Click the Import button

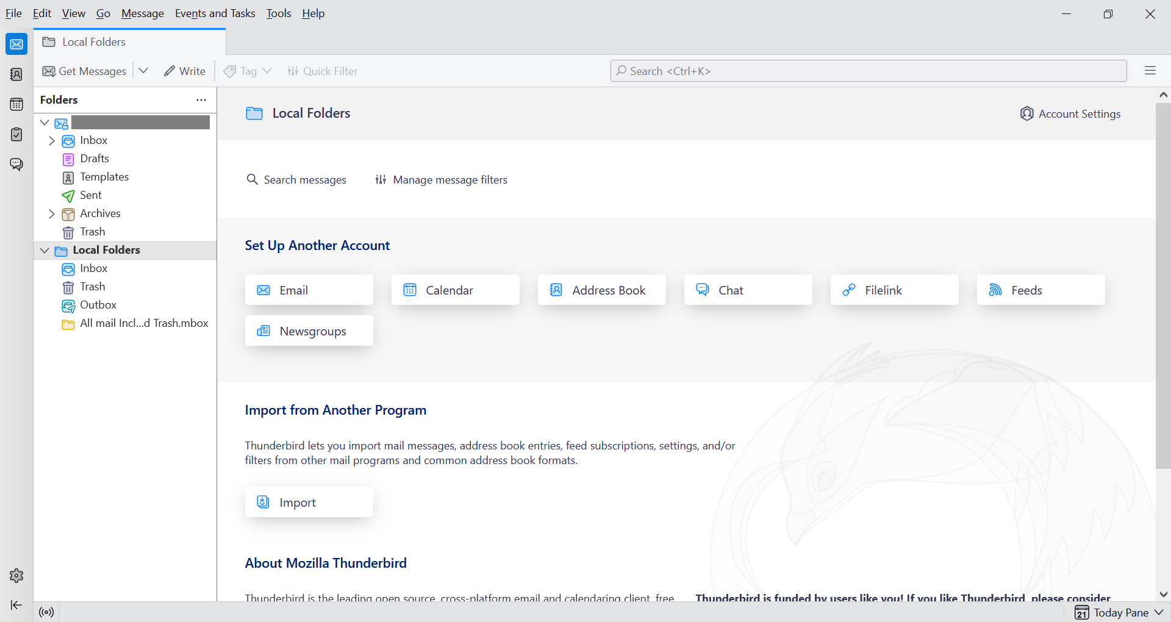tap(309, 502)
